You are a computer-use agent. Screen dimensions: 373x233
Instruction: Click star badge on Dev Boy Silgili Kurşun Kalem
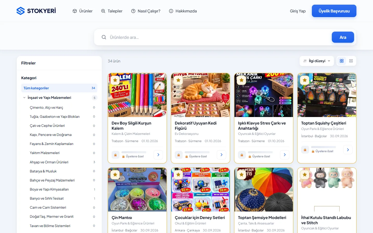[115, 80]
